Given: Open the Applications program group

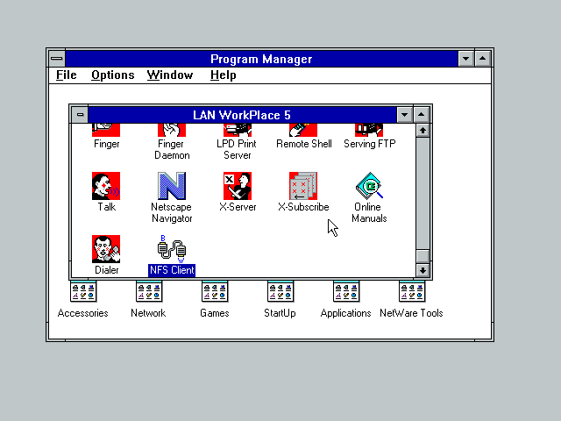Looking at the screenshot, I should tap(346, 292).
